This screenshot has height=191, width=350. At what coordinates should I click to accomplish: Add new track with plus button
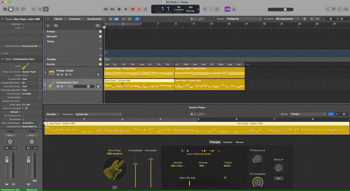[x=48, y=25]
